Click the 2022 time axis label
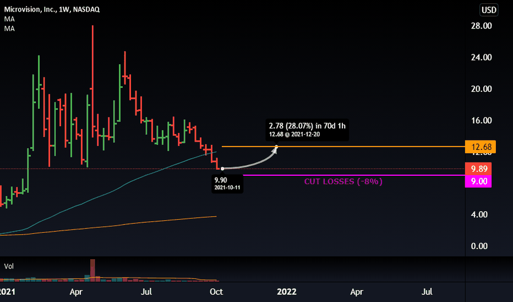Image resolution: width=513 pixels, height=302 pixels. 287,292
